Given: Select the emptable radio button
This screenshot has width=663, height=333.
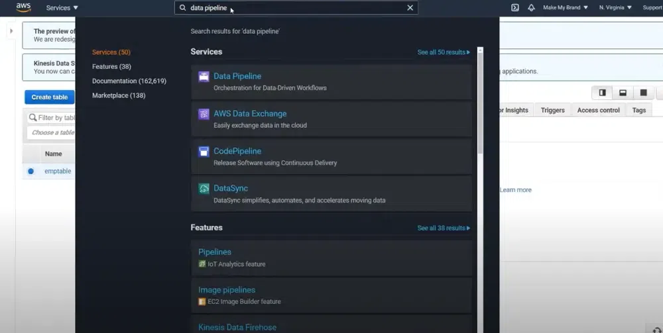Looking at the screenshot, I should point(31,171).
